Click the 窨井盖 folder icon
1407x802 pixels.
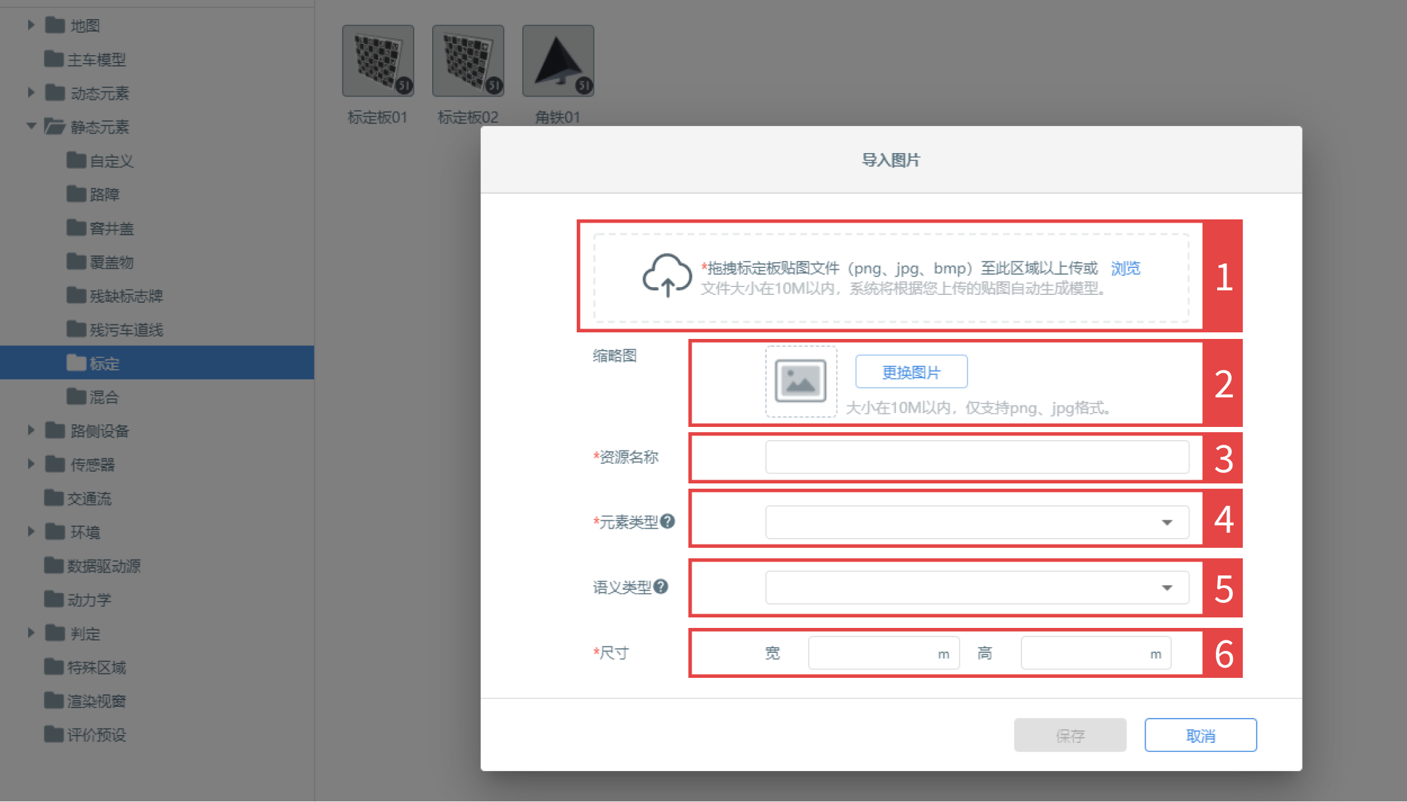(x=76, y=228)
